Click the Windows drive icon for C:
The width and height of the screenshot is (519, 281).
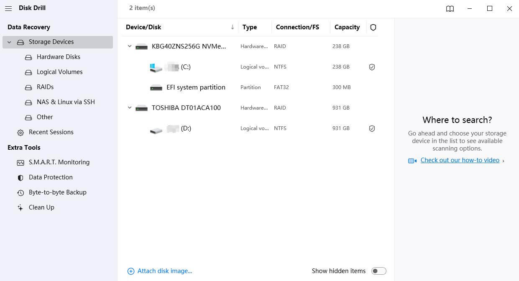156,67
